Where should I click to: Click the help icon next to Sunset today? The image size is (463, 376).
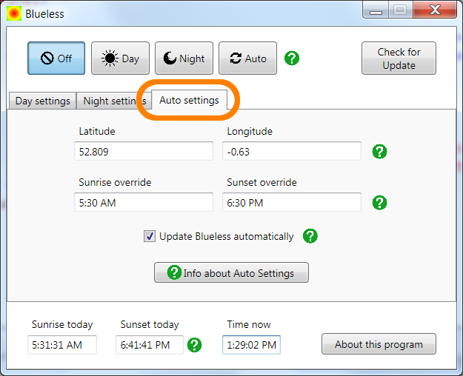(x=195, y=345)
